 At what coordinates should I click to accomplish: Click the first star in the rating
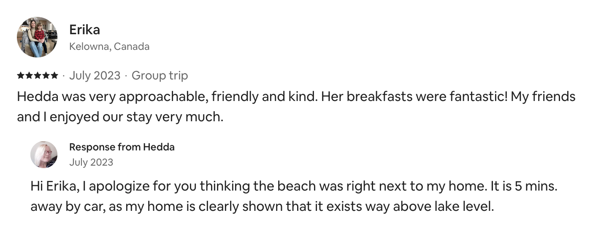pyautogui.click(x=21, y=76)
